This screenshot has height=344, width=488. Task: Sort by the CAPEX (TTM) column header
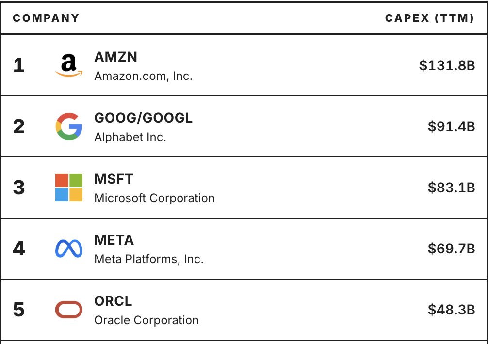[429, 18]
